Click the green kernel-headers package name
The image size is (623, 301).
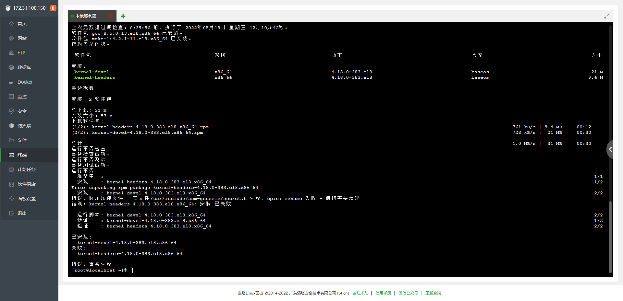94,77
